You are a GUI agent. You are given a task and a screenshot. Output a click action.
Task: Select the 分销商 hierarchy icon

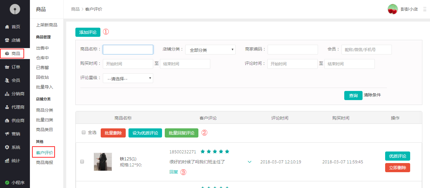7,94
